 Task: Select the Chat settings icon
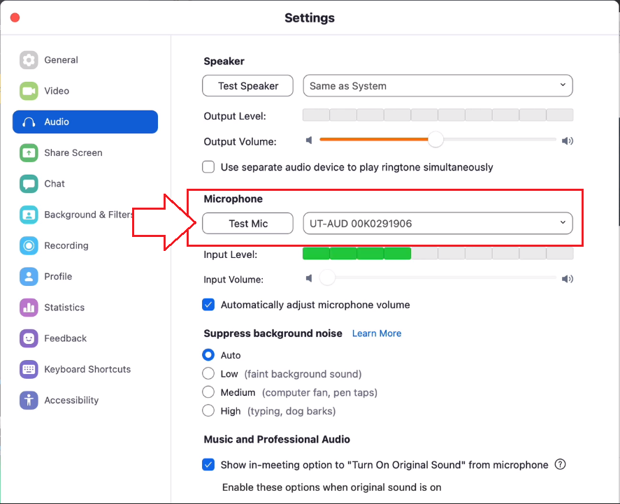tap(29, 183)
